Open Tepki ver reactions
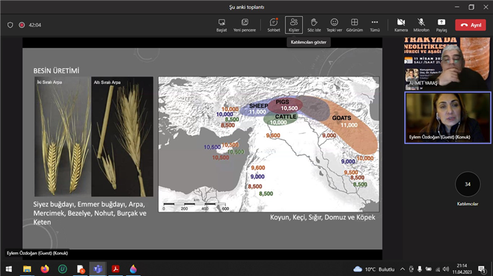 point(334,25)
